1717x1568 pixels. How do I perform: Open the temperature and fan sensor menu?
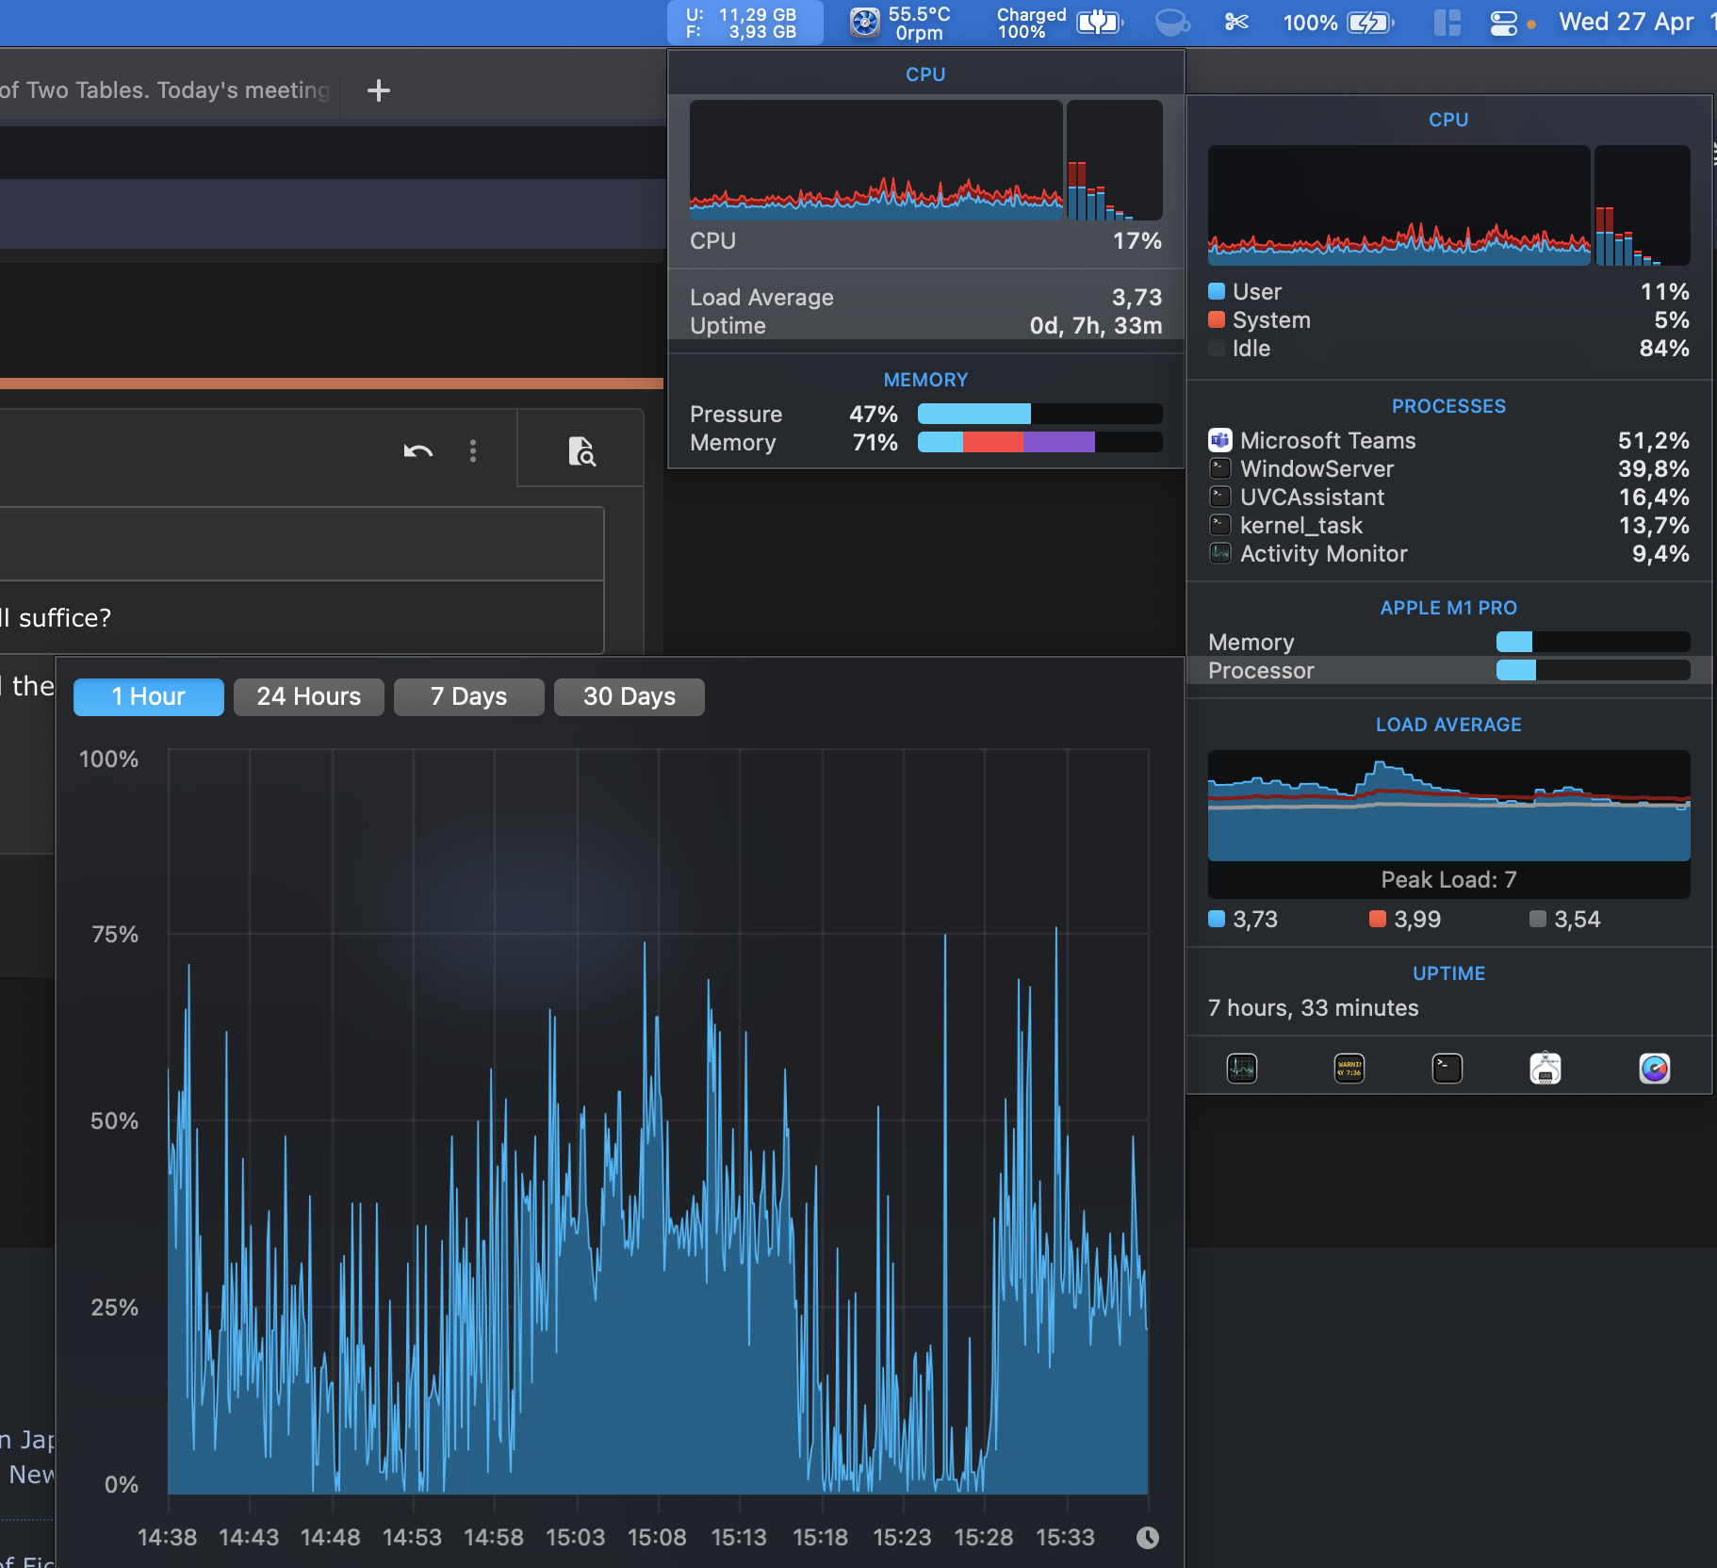[x=901, y=23]
